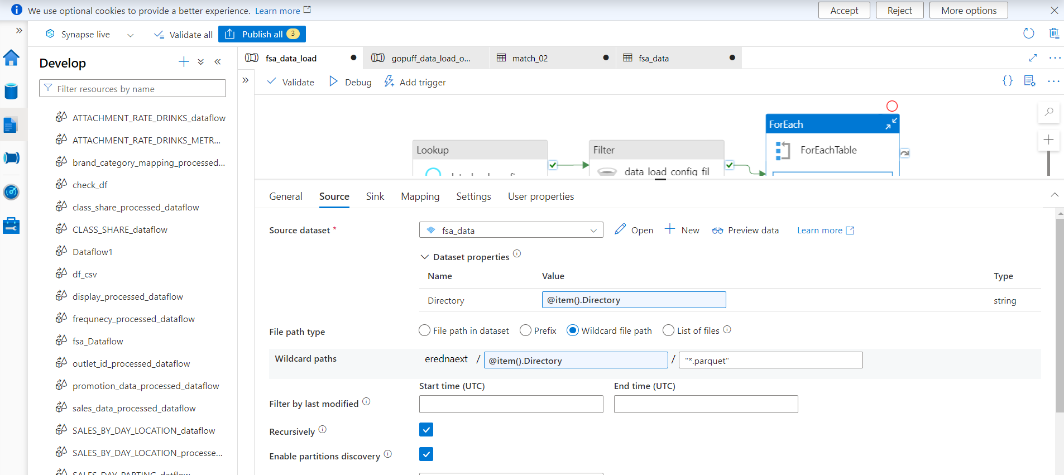The height and width of the screenshot is (475, 1064).
Task: Collapse the Develop panel
Action: click(x=218, y=62)
